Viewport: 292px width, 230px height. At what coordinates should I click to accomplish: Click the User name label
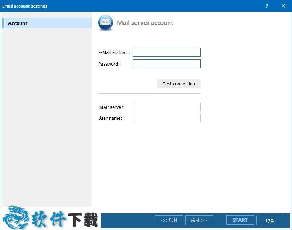coord(110,118)
